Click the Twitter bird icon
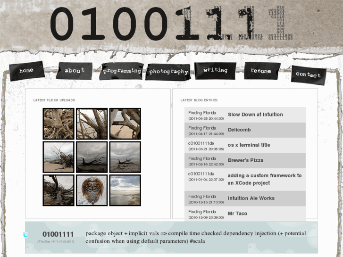Image resolution: width=343 pixels, height=257 pixels. [25, 235]
